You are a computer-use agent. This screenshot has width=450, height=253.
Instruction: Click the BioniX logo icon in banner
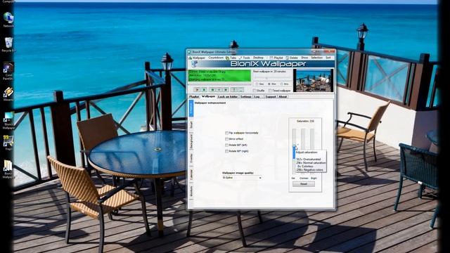click(x=195, y=64)
